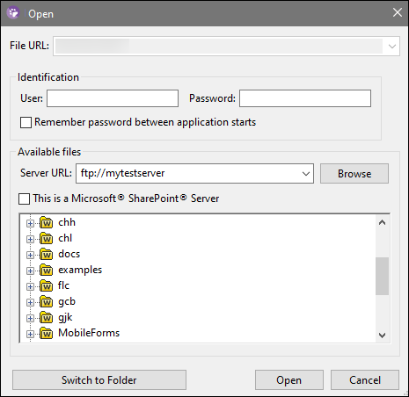This screenshot has width=409, height=397.
Task: Open the Server URL dropdown
Action: tap(306, 174)
